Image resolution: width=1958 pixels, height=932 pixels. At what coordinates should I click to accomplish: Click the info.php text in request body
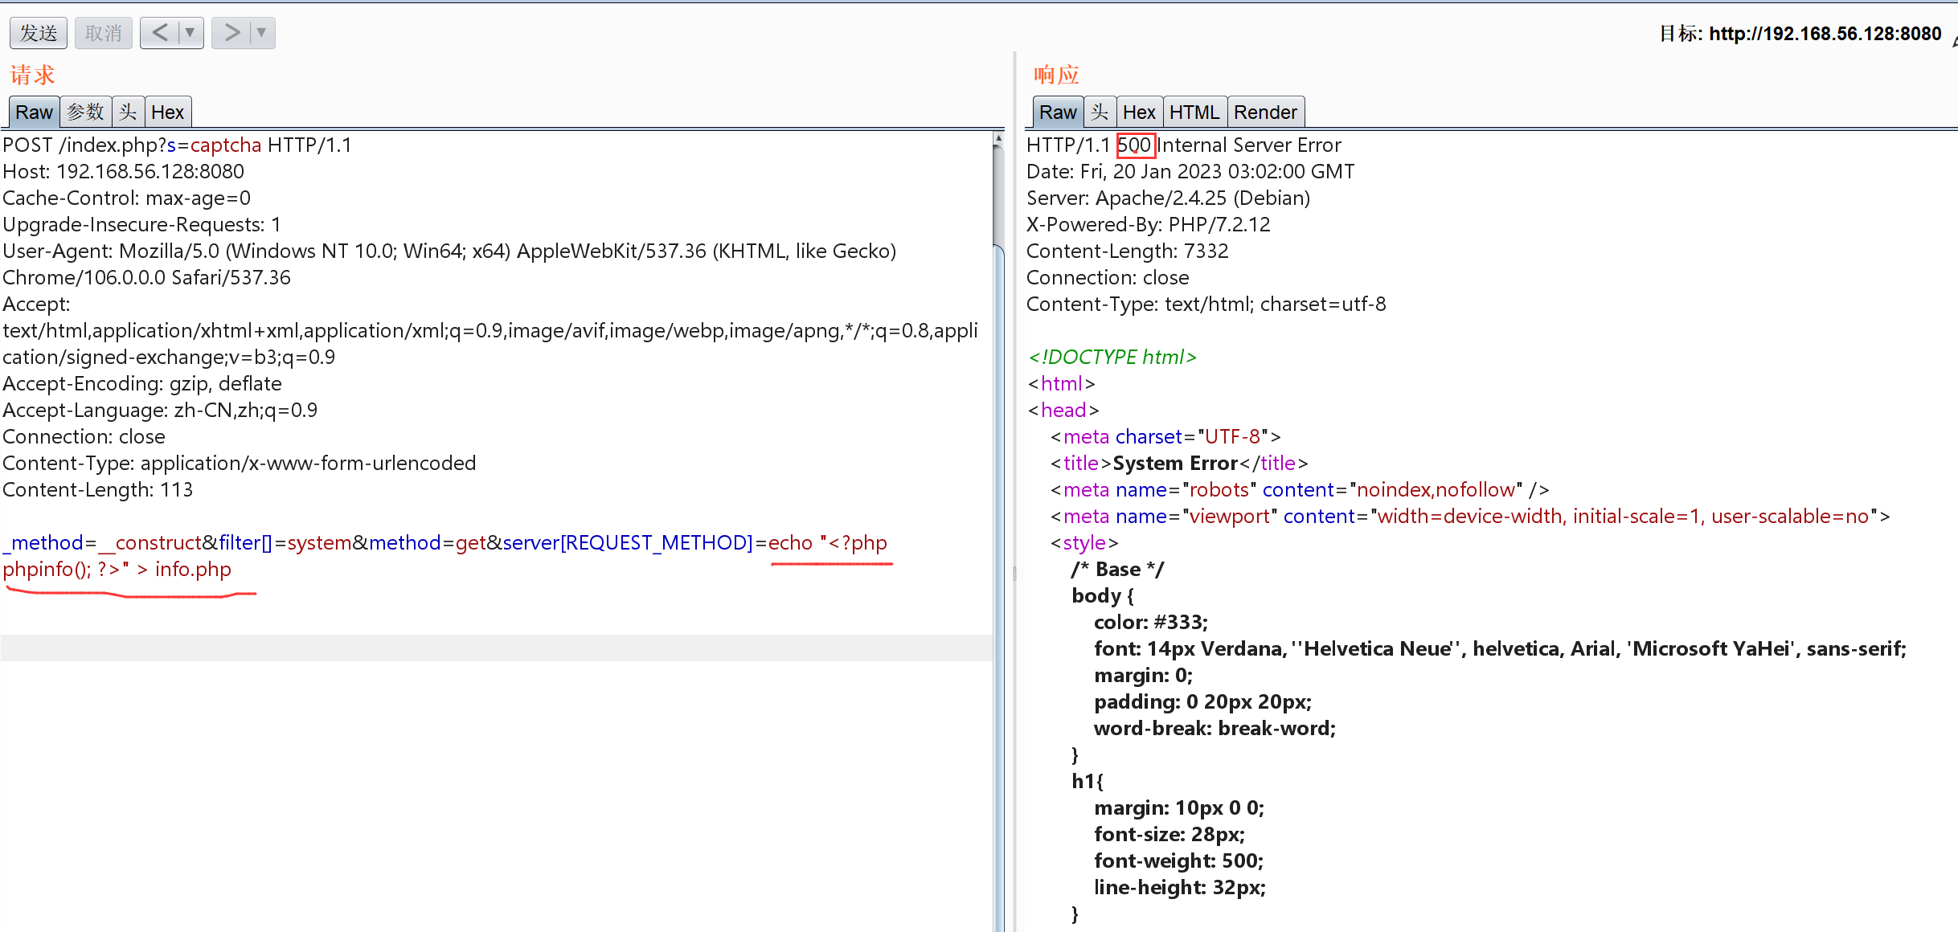(x=193, y=570)
